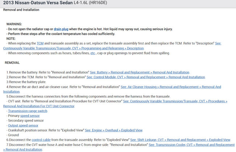Screen dimensions: 236x152
Task: Click the "control cable" link
Action: click(41, 140)
